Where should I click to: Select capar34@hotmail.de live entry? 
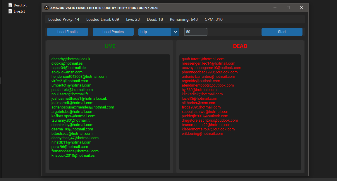pos(68,68)
